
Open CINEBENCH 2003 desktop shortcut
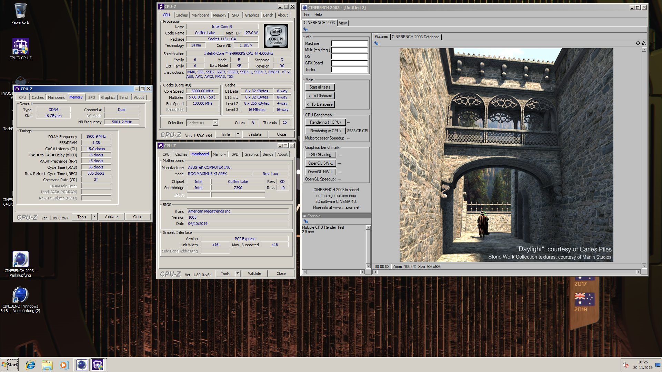point(20,264)
